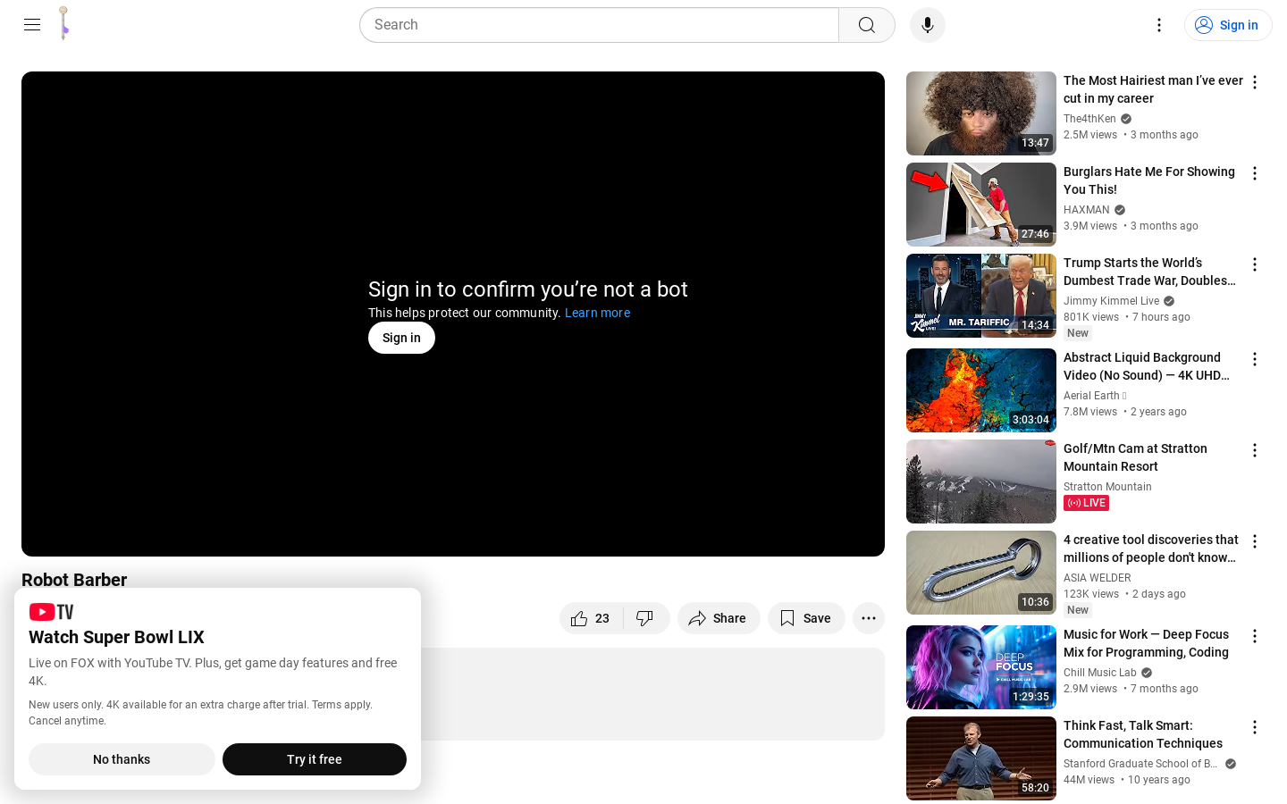This screenshot has width=1287, height=804.
Task: Visit ASIA WELDER channel name
Action: pyautogui.click(x=1097, y=578)
